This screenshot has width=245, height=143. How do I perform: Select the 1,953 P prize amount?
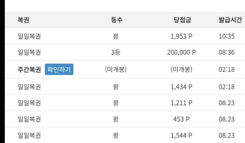(x=181, y=36)
